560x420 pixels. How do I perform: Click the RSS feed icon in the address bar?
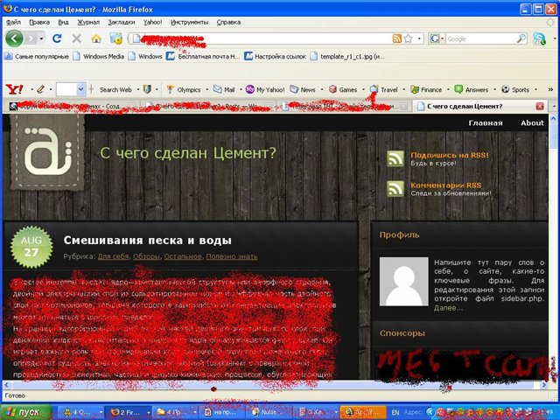397,38
